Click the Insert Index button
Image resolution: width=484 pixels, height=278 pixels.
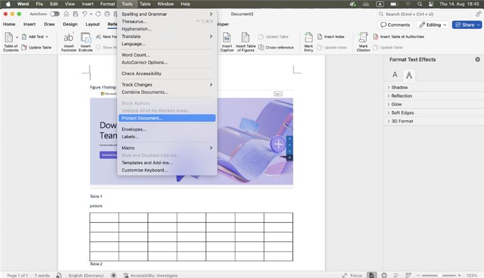[x=330, y=36]
